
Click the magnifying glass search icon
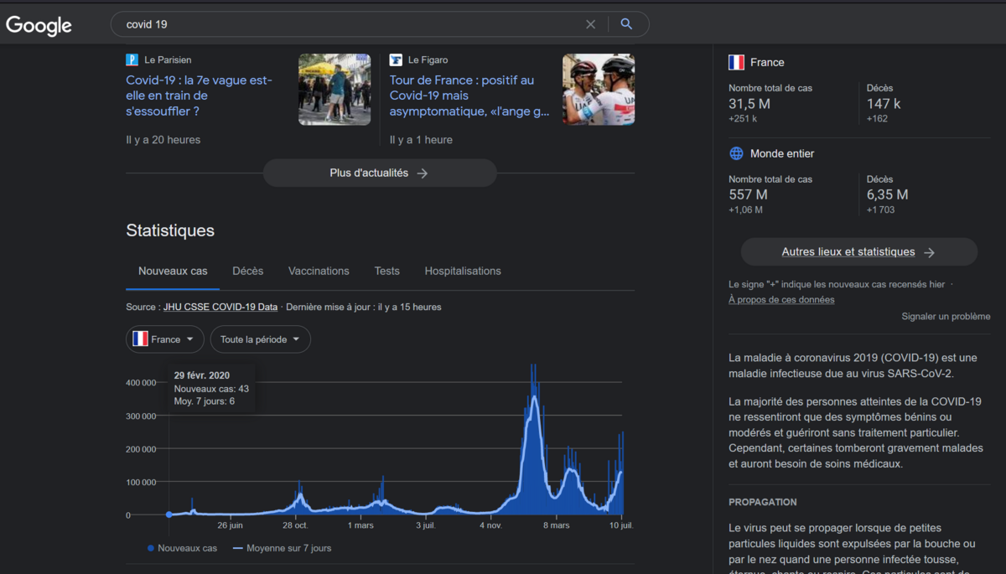coord(626,24)
